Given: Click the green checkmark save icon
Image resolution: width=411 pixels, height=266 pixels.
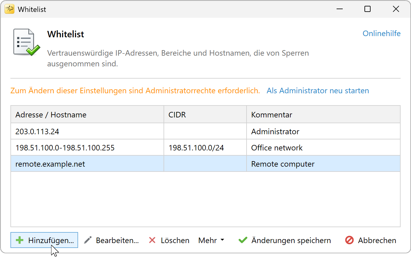Looking at the screenshot, I should [x=243, y=240].
